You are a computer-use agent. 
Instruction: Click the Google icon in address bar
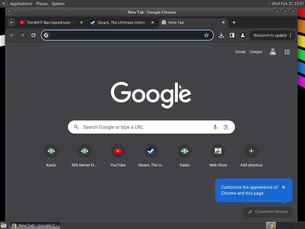46,35
